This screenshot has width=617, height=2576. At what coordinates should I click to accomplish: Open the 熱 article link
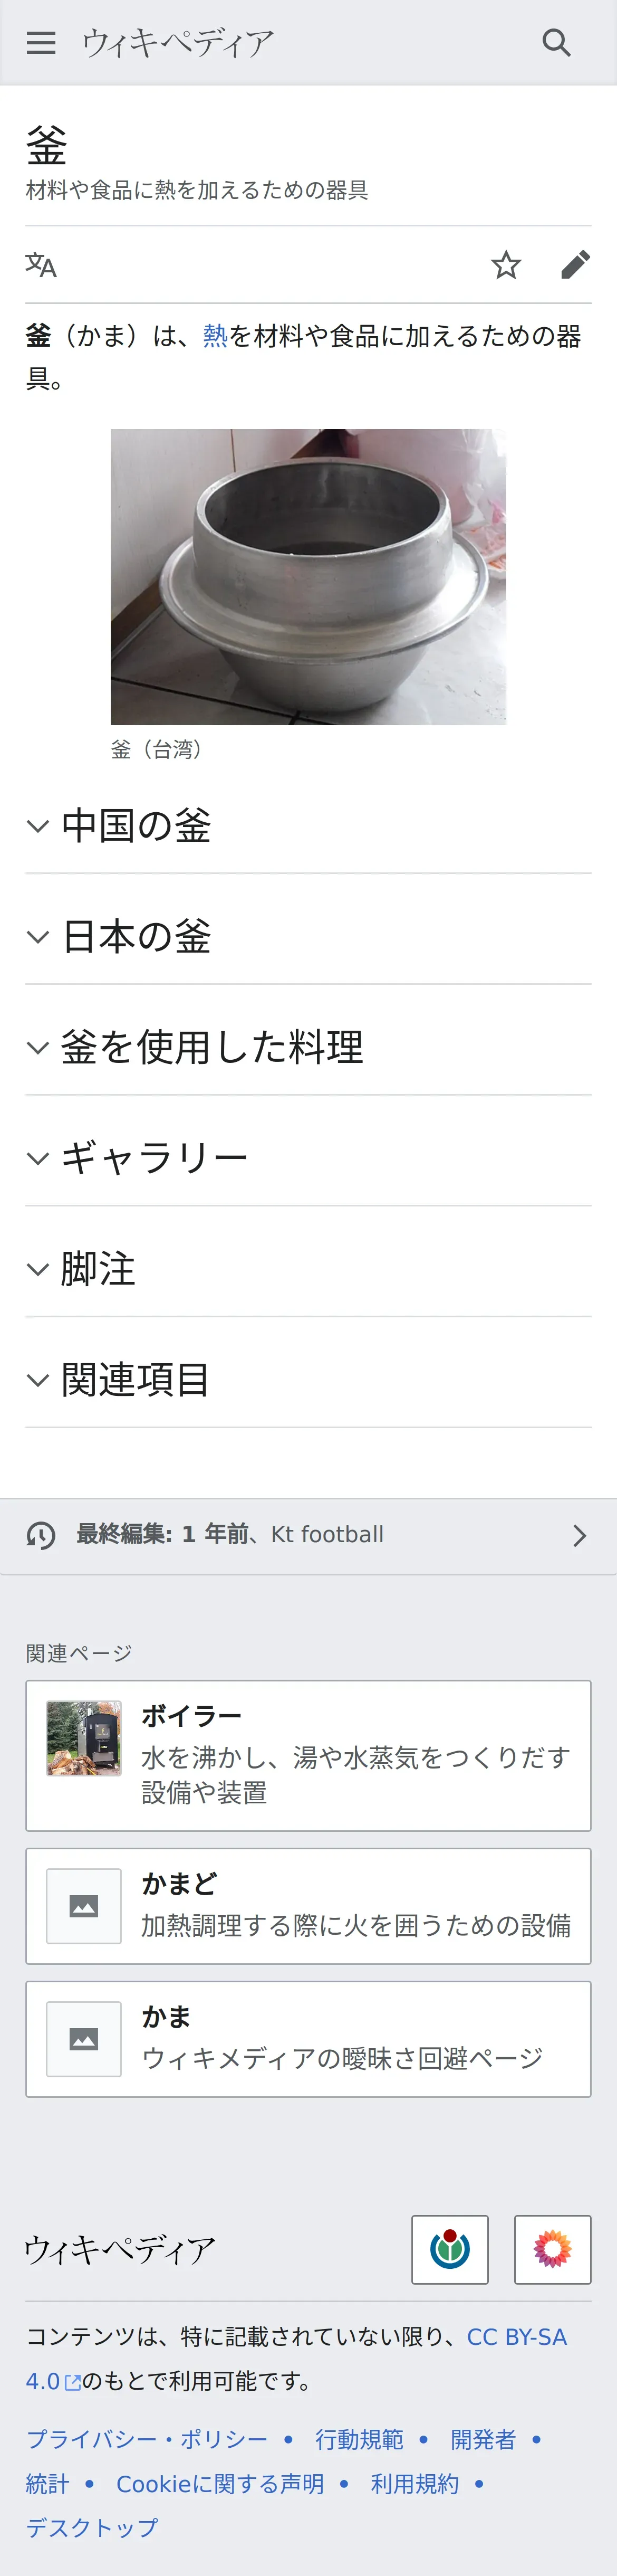215,336
